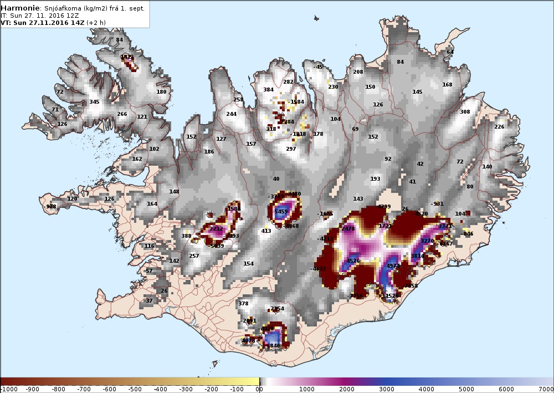Click the map value label 140

(x=487, y=166)
